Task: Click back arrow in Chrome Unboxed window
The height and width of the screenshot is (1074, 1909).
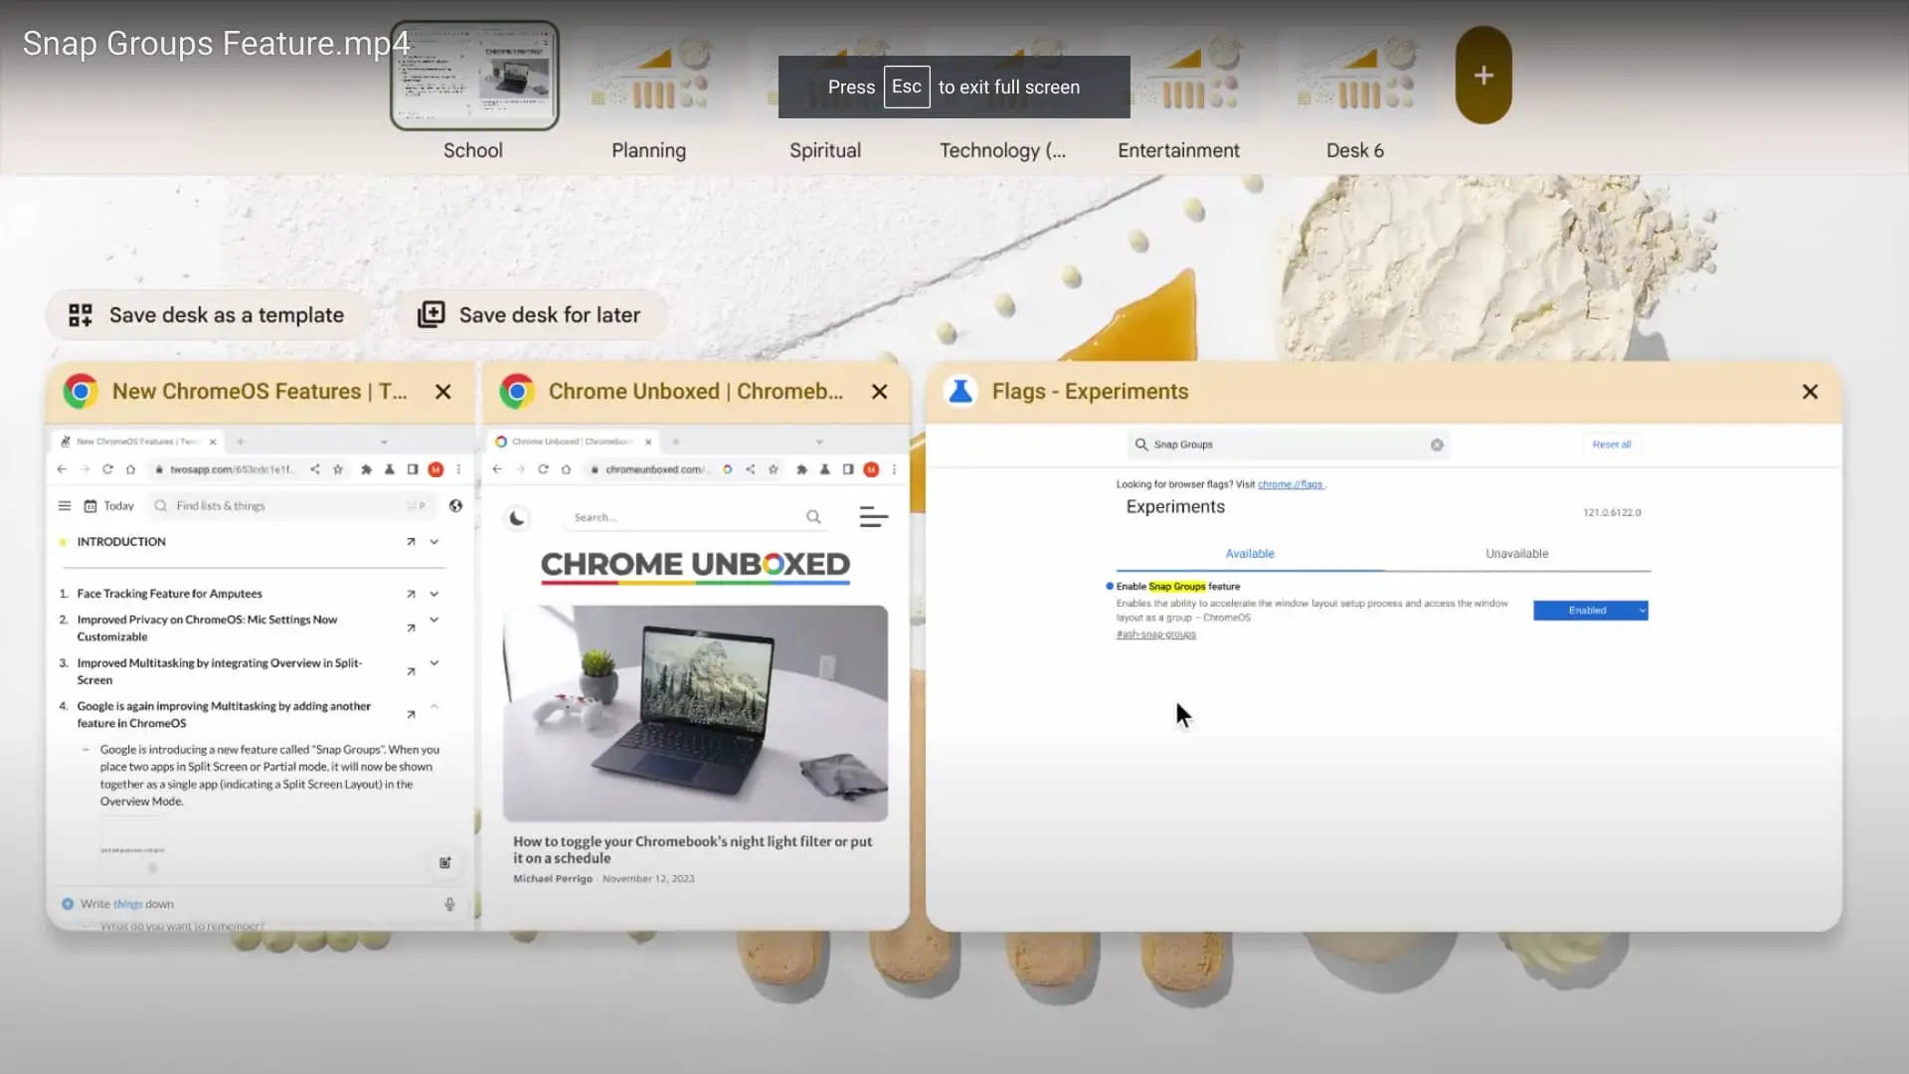Action: tap(497, 469)
